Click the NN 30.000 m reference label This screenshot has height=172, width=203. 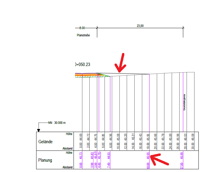[57, 123]
